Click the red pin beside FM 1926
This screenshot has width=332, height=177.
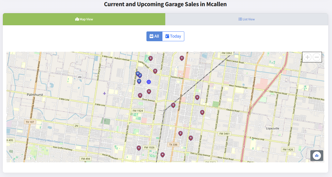pyautogui.click(x=139, y=148)
